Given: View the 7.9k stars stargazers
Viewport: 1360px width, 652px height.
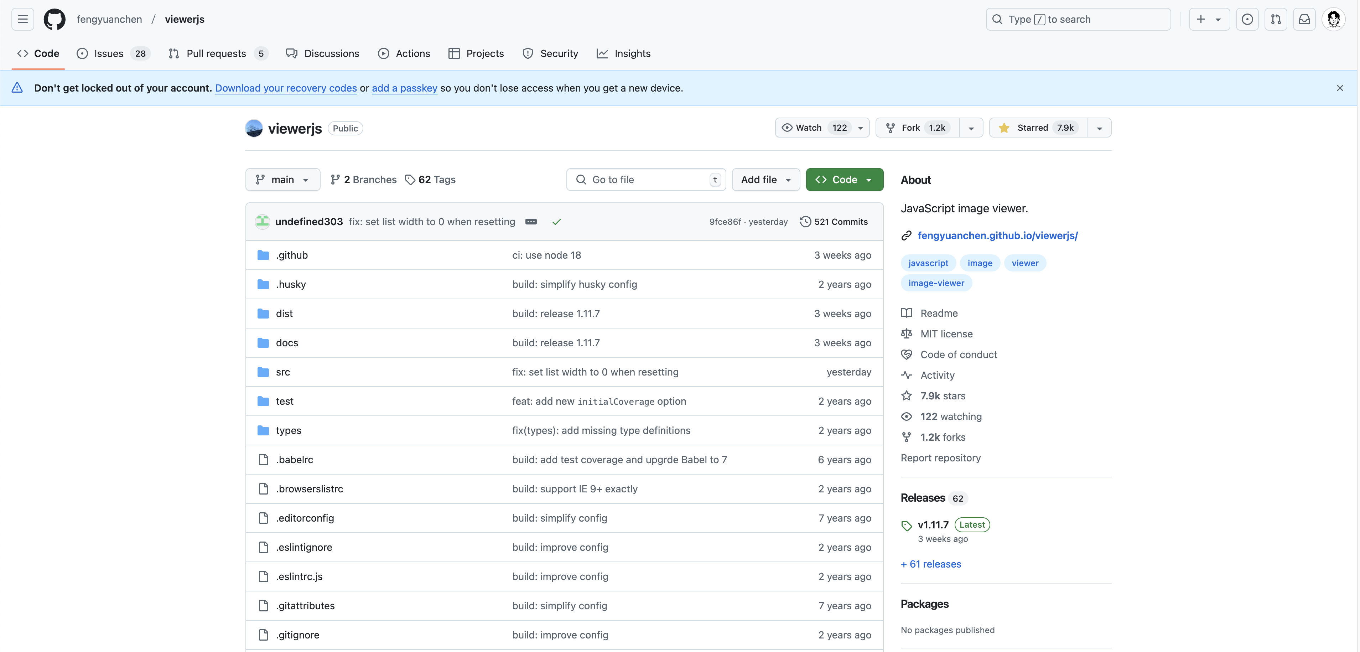Looking at the screenshot, I should (x=933, y=396).
